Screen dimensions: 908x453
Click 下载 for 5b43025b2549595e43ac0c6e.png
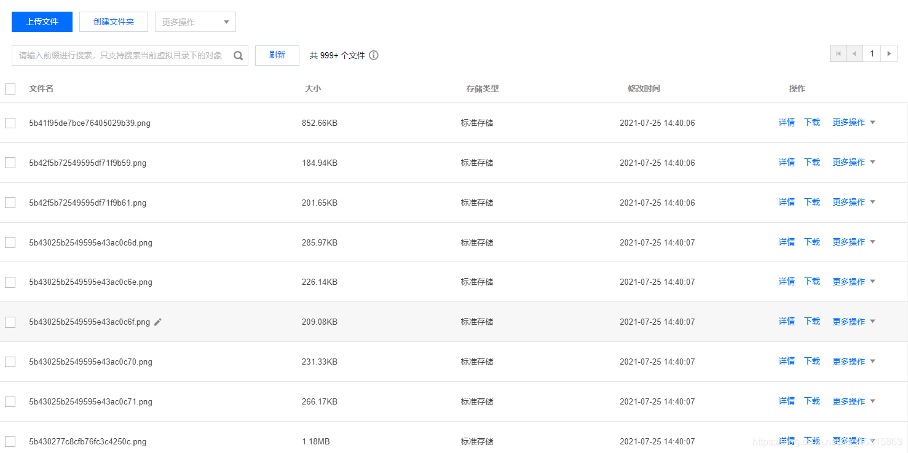point(812,281)
